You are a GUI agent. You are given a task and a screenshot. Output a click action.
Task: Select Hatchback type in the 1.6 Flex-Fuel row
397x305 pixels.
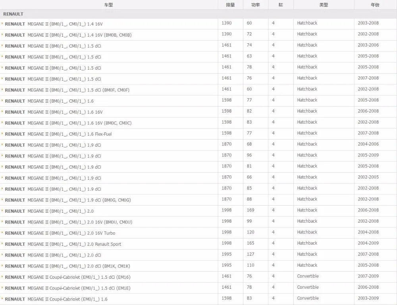click(x=307, y=133)
